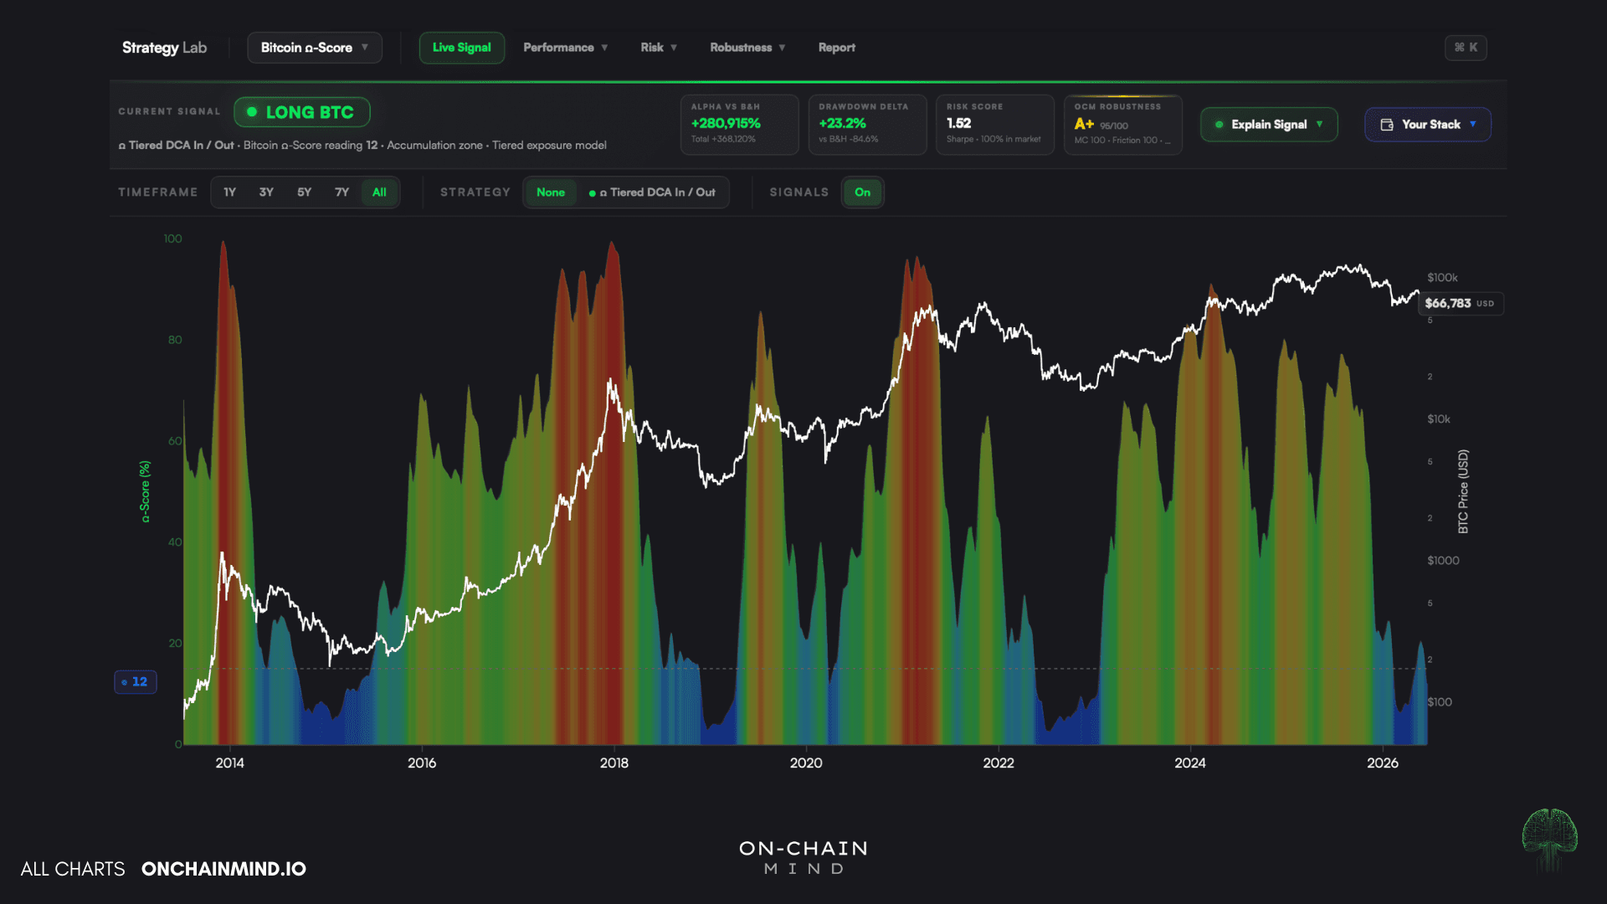Open the Drawdown Delta card

coord(867,125)
